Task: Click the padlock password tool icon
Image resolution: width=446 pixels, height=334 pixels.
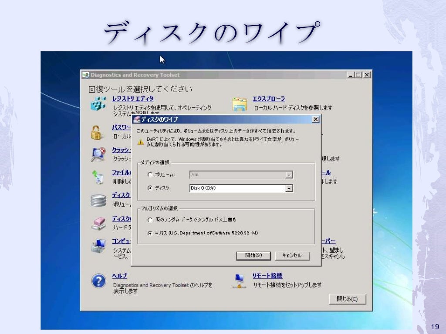Action: click(96, 133)
